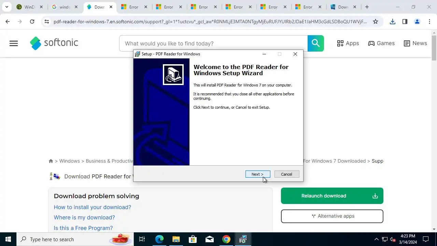The width and height of the screenshot is (437, 246).
Task: Close the WinD tab
Action: coord(41,7)
